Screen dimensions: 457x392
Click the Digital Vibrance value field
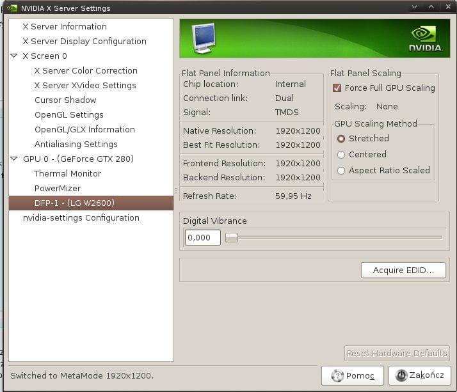[202, 238]
